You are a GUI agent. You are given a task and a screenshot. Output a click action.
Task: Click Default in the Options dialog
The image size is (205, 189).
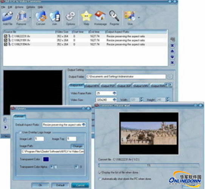click(x=60, y=185)
